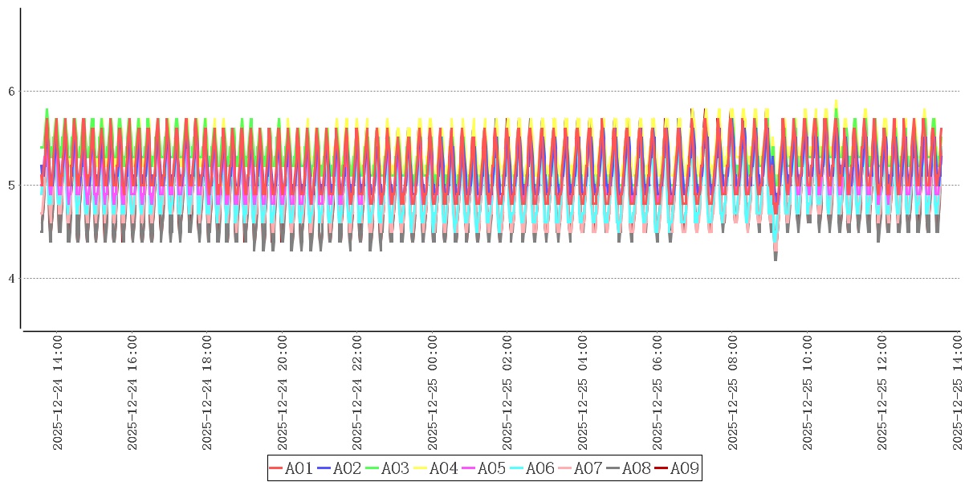Click the y-axis value 6 label
This screenshot has width=969, height=482.
point(12,92)
